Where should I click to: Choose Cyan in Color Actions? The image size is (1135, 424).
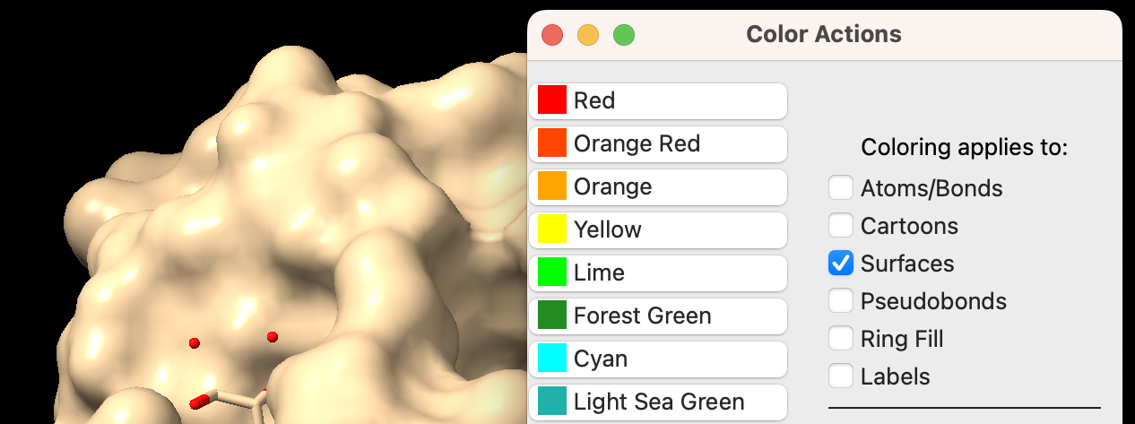pyautogui.click(x=657, y=359)
